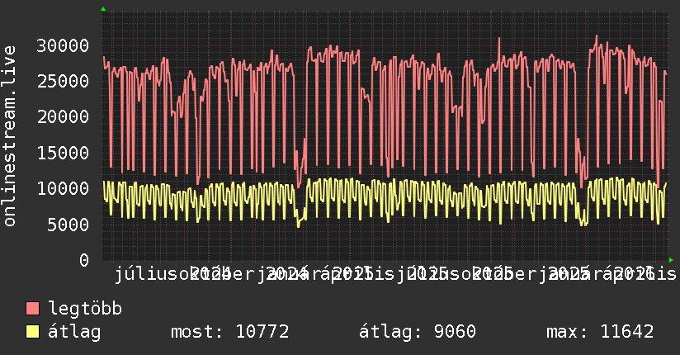Click the 10000 y-axis label
Image resolution: width=680 pixels, height=355 pixels.
[x=63, y=188]
